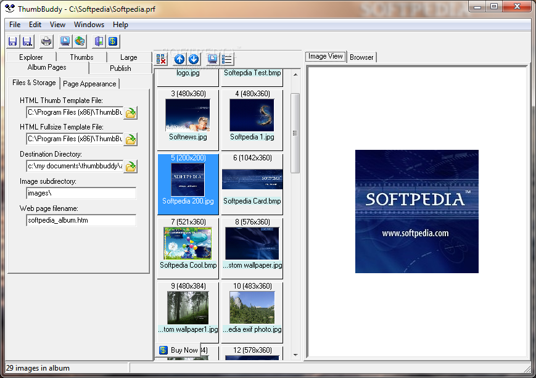The height and width of the screenshot is (378, 536).
Task: Open the Windows menu
Action: pos(89,25)
